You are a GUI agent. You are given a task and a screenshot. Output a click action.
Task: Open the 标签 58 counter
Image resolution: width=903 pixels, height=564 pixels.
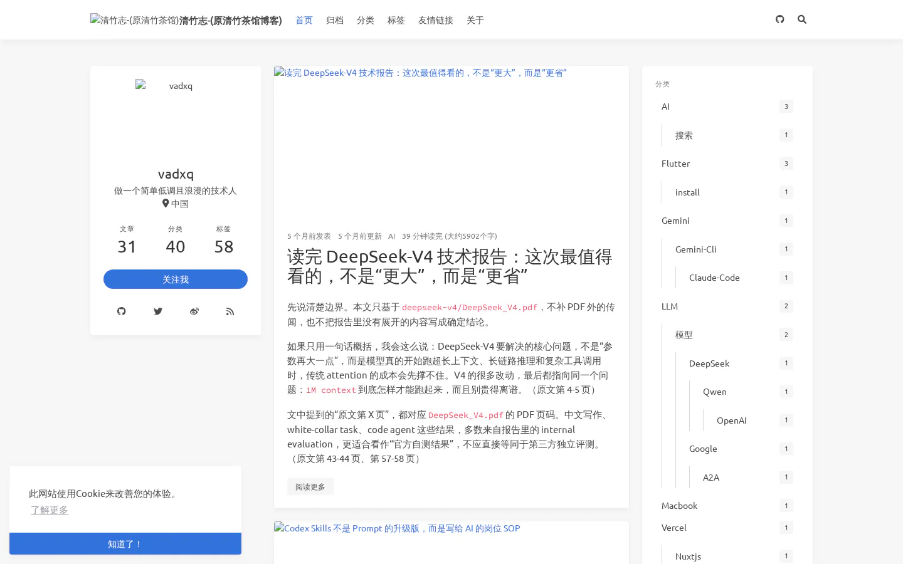[x=224, y=241]
